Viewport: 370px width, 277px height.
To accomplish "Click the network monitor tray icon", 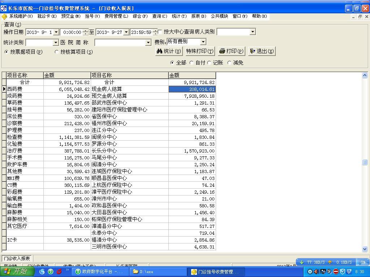I will pyautogui.click(x=323, y=272).
